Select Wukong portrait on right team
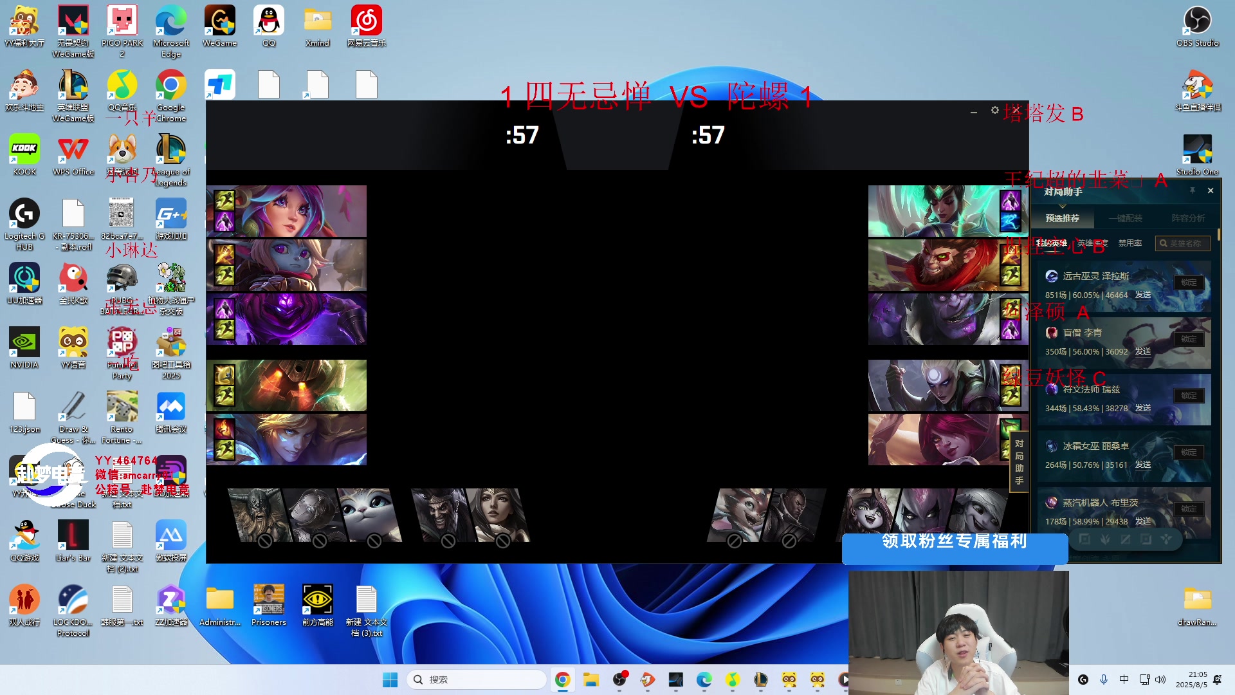Image resolution: width=1235 pixels, height=695 pixels. (947, 265)
